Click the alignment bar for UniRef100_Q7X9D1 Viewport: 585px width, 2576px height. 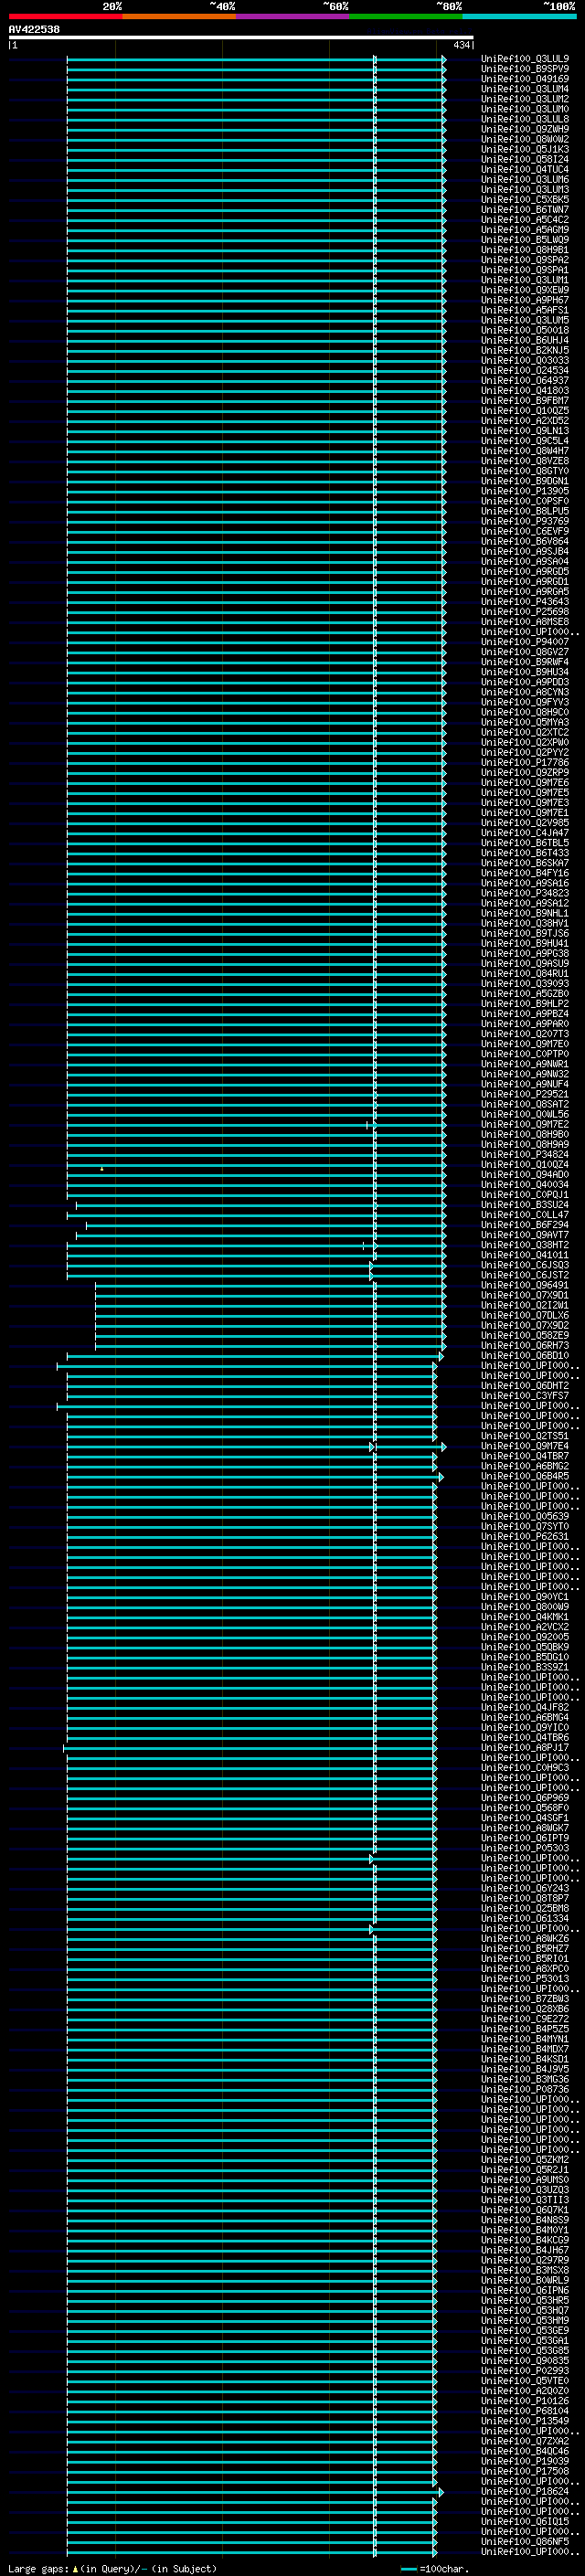(270, 1296)
